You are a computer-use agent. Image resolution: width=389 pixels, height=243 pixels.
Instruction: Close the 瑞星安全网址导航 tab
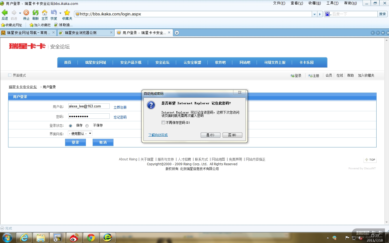click(x=53, y=32)
